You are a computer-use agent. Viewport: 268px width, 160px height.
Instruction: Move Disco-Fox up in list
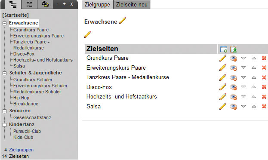[x=254, y=87]
